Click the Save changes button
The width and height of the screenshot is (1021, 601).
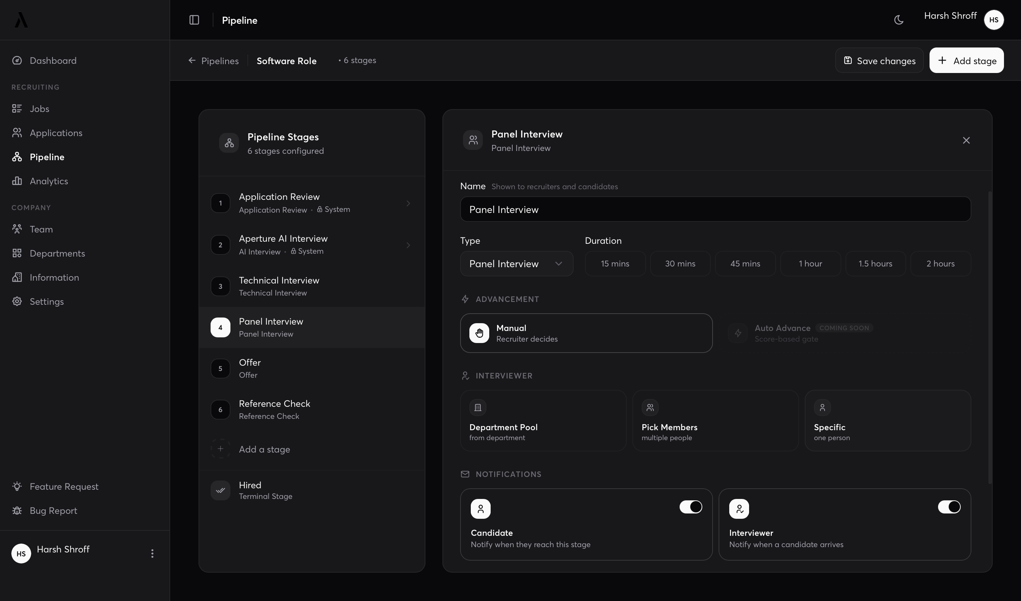[x=879, y=60]
